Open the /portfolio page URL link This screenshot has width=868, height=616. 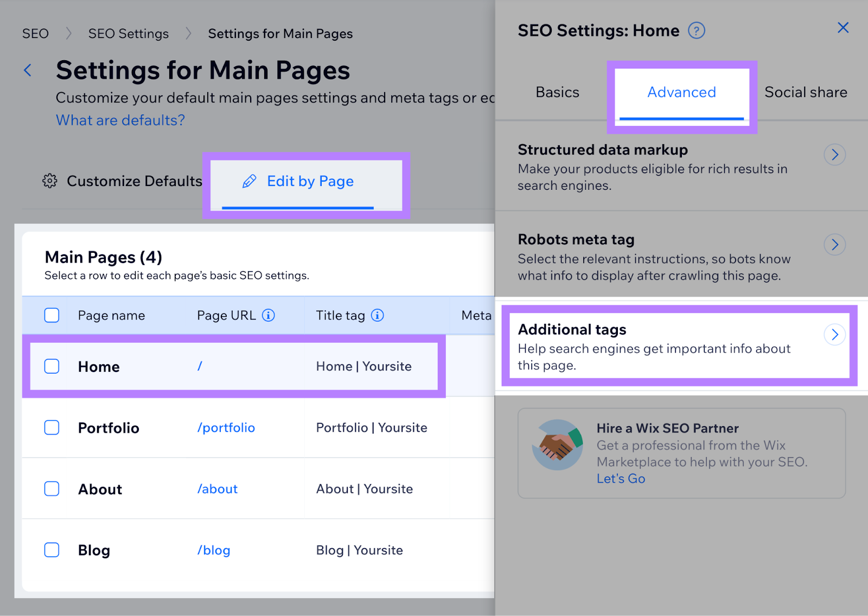click(x=226, y=428)
